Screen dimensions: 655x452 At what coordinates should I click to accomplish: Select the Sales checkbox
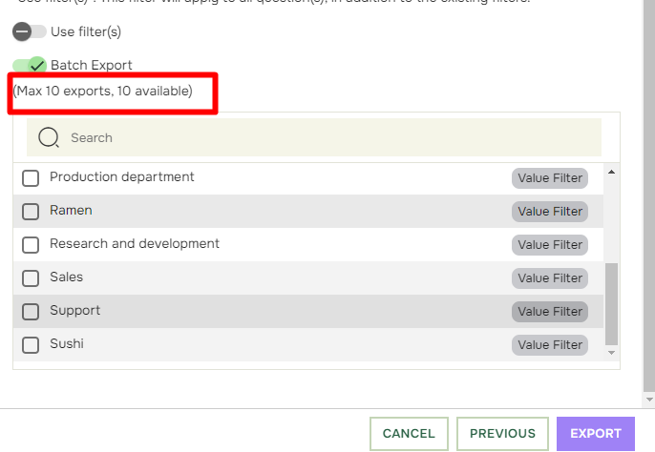[x=31, y=278]
